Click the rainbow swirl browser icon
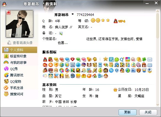The width and height of the screenshot is (161, 117). point(67,70)
